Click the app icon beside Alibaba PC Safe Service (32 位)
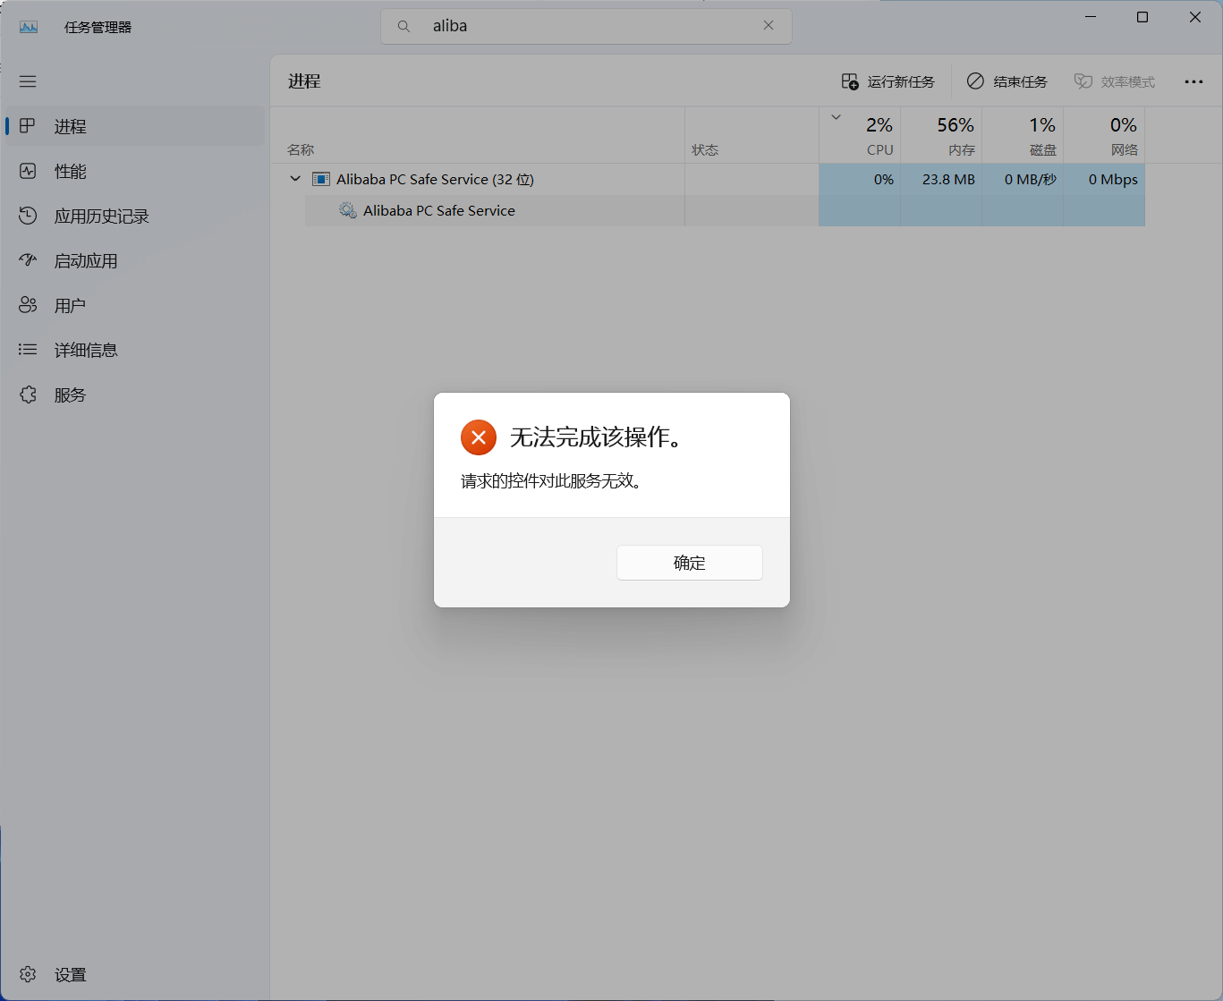The image size is (1223, 1001). [x=321, y=179]
